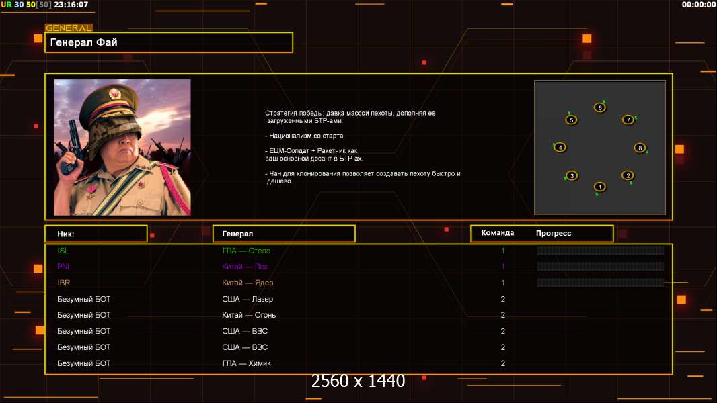The height and width of the screenshot is (403, 717).
Task: Click the "Команда" column header
Action: [498, 233]
